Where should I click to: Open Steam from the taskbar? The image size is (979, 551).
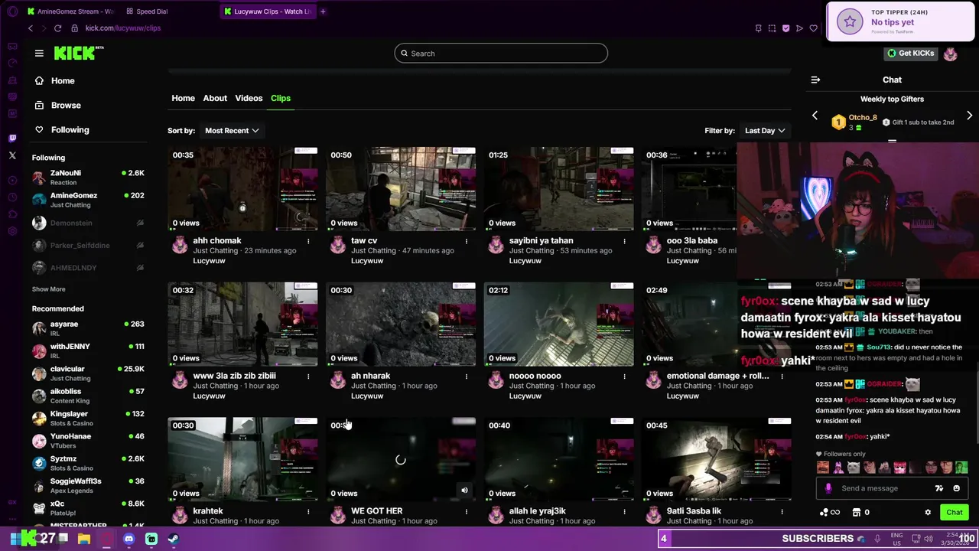(173, 539)
